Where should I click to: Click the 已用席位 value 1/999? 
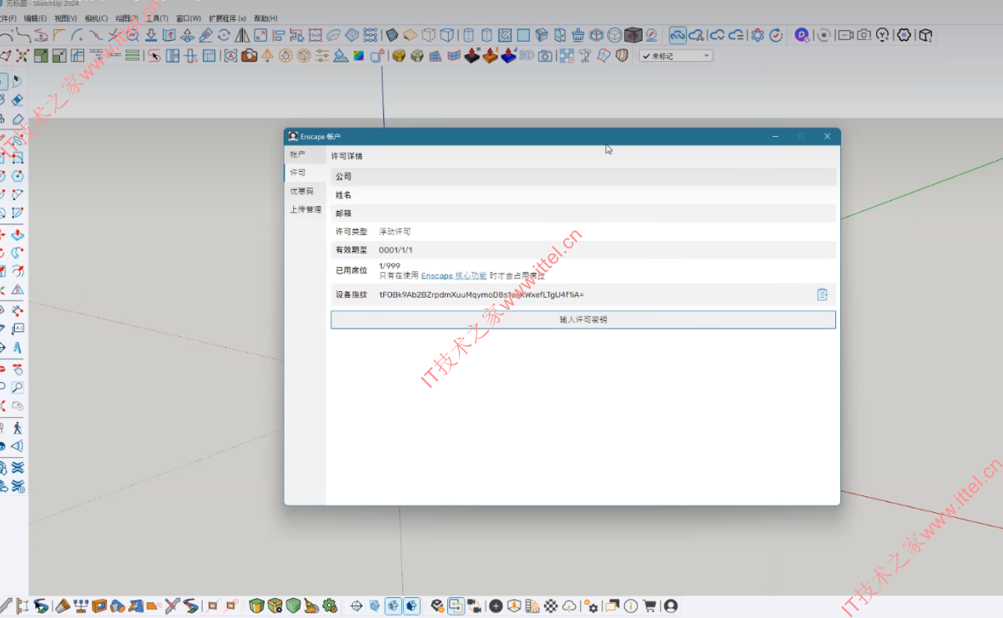click(389, 266)
